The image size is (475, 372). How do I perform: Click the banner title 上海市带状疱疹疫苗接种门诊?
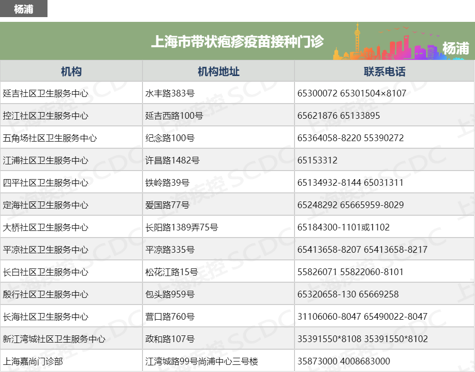tap(237, 41)
